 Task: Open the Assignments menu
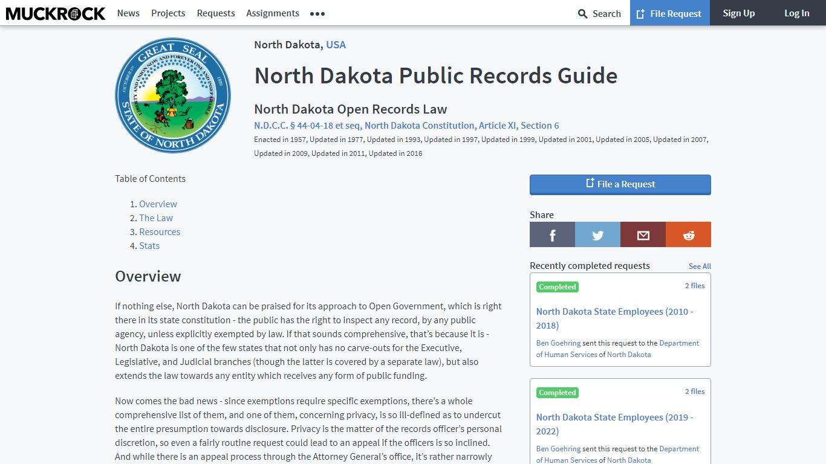point(273,13)
